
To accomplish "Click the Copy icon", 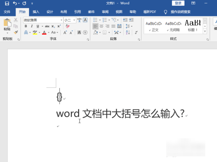I will [x=16, y=26].
